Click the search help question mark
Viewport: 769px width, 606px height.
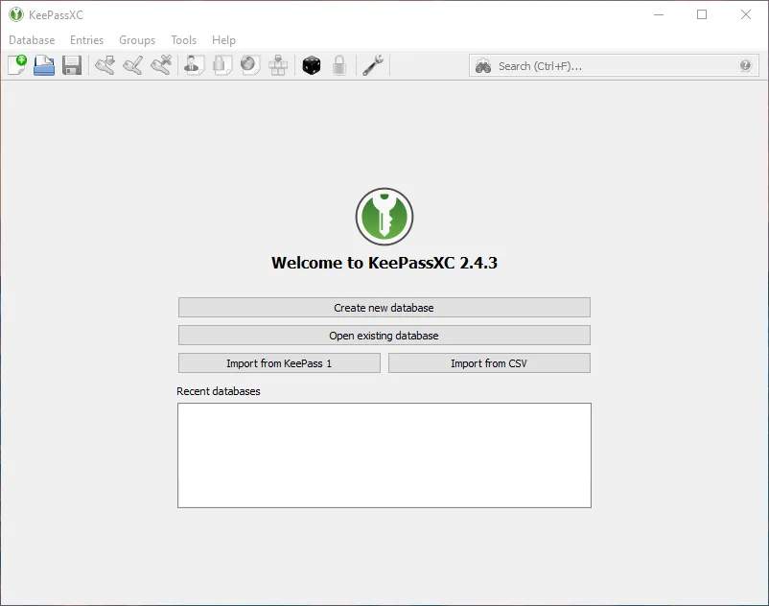click(745, 65)
